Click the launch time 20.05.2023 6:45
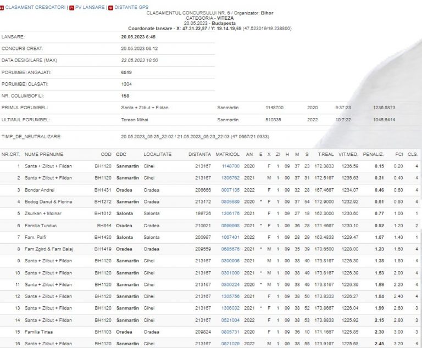The image size is (422, 348). pos(138,37)
